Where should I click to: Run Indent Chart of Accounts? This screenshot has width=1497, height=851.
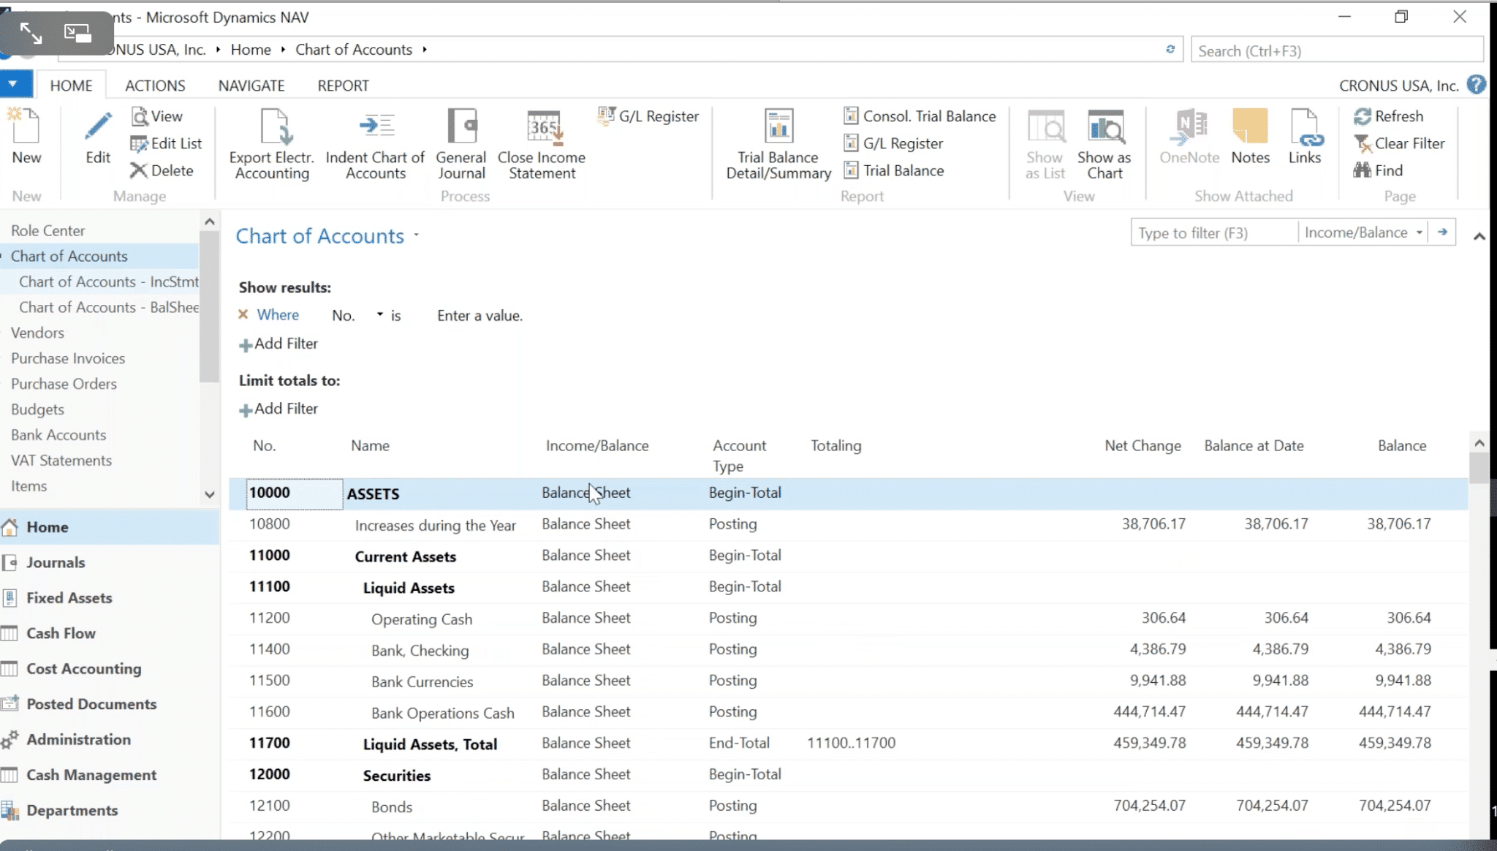coord(375,144)
